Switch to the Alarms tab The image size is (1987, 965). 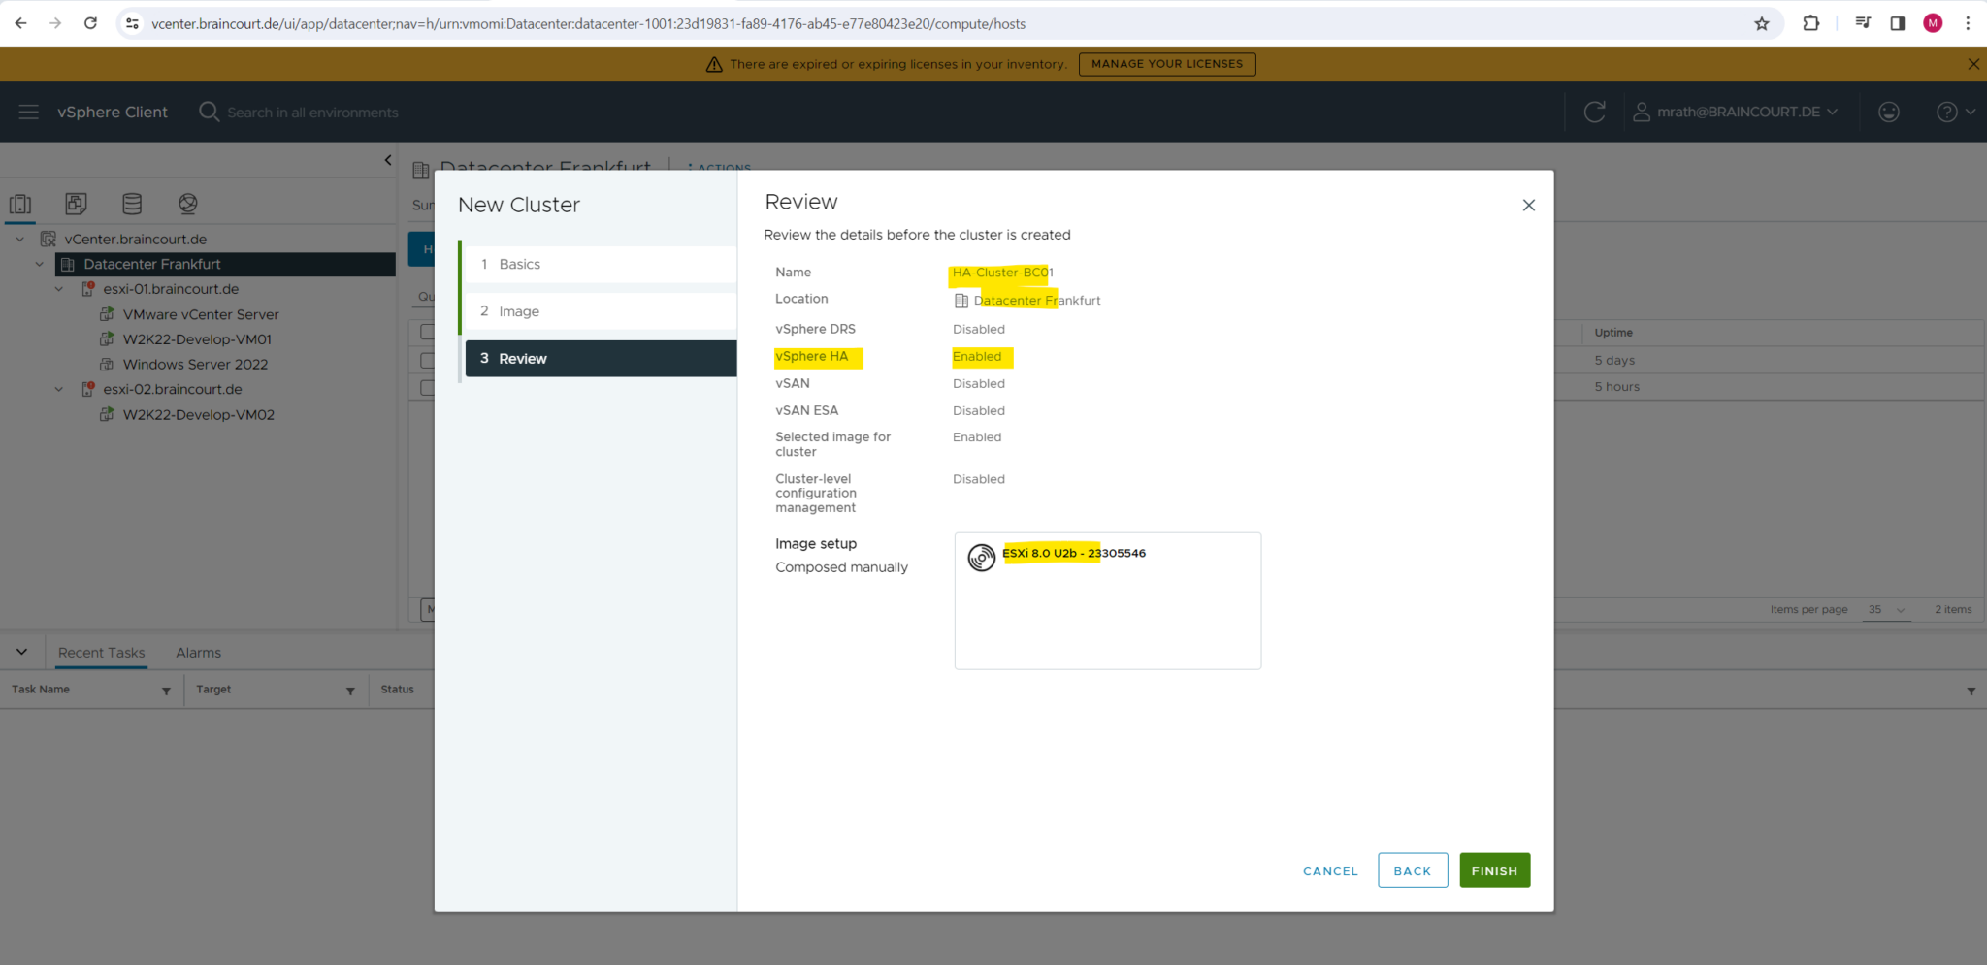click(198, 652)
